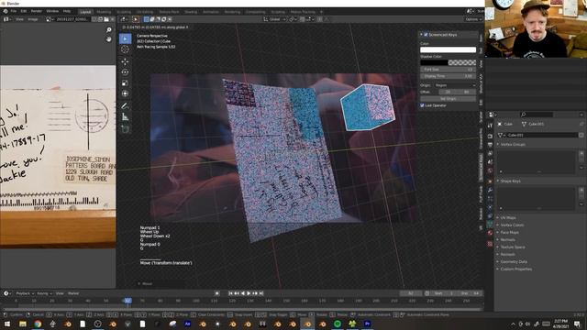Click the Set Origin button

pyautogui.click(x=448, y=99)
